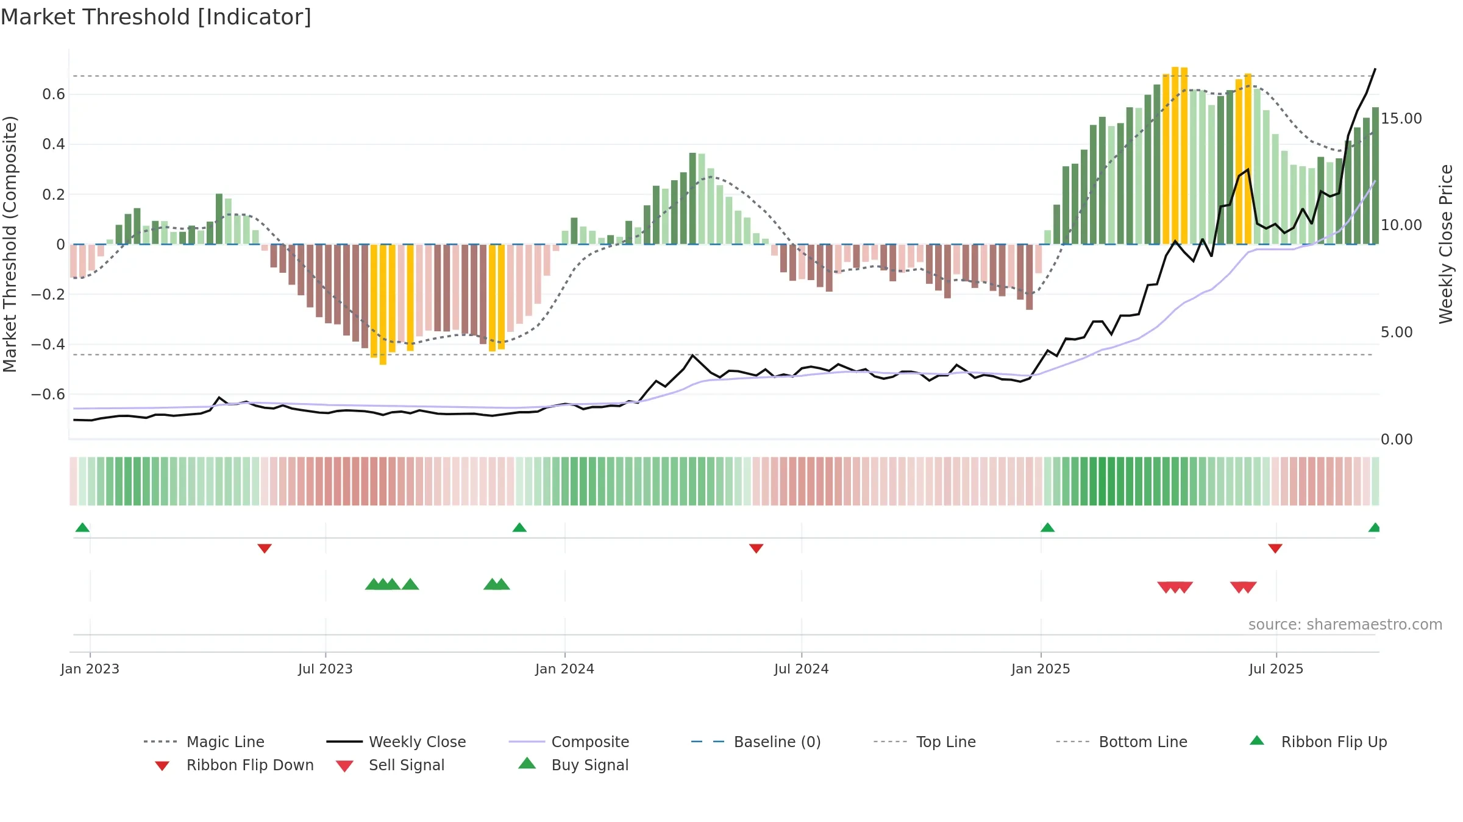The height and width of the screenshot is (822, 1463).
Task: Toggle the Composite legend entry
Action: pos(569,742)
